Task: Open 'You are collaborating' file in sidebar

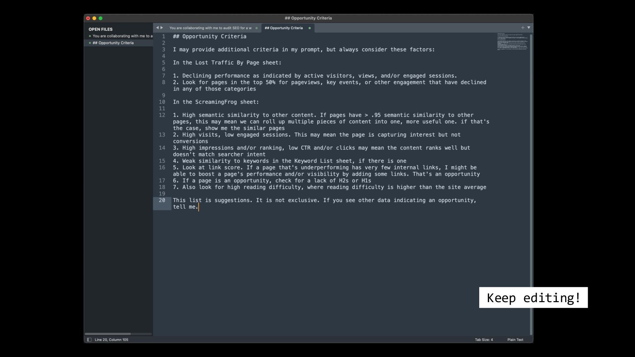Action: point(122,36)
